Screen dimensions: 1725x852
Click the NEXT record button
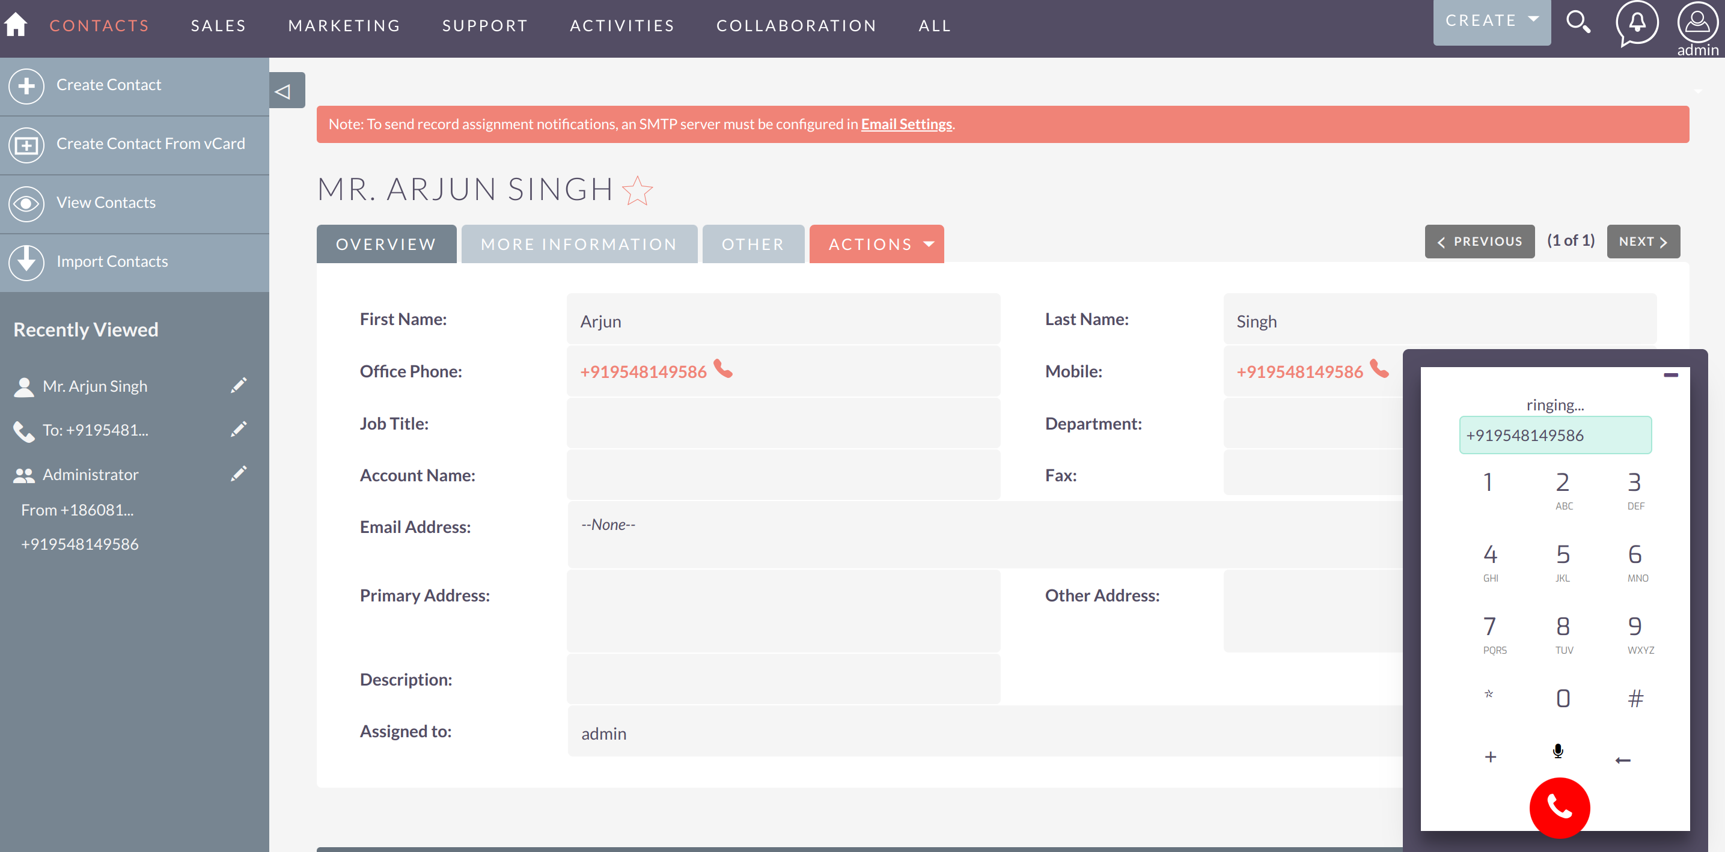[1642, 241]
